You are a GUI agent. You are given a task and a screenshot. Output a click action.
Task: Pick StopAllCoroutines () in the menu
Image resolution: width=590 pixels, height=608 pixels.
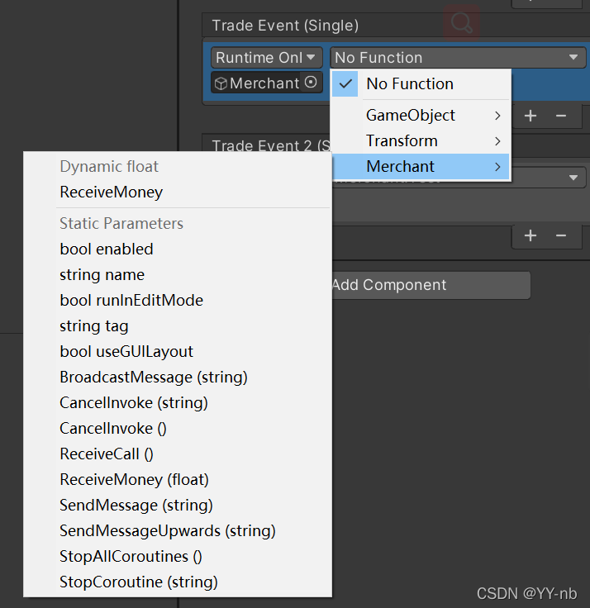click(131, 556)
